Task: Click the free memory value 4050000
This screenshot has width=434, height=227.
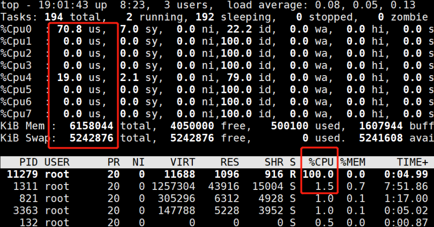Action: pos(192,126)
